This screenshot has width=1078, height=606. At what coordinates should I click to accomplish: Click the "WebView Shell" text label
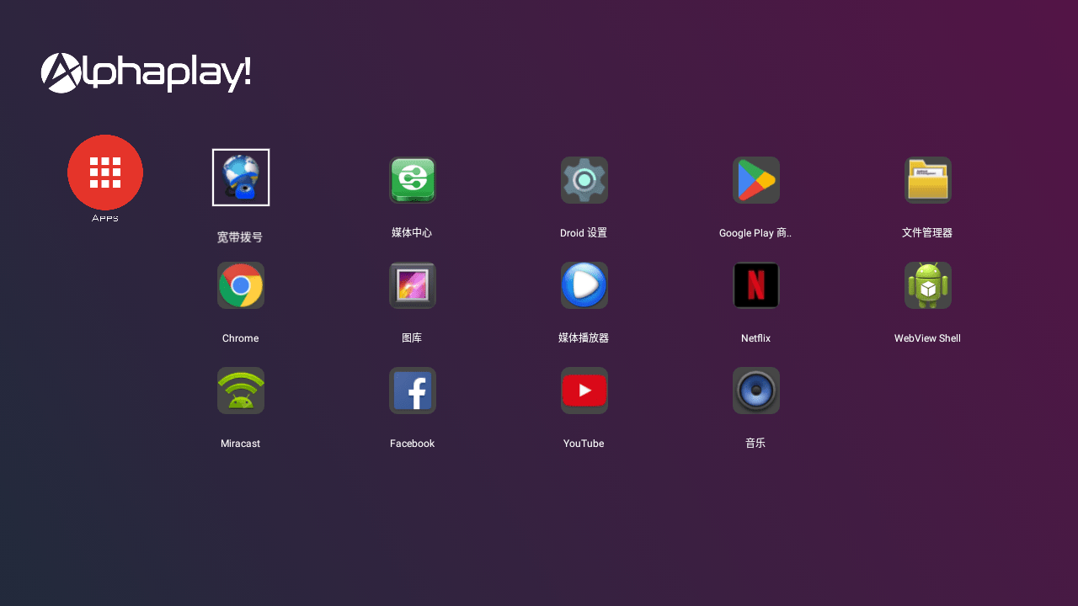tap(927, 338)
